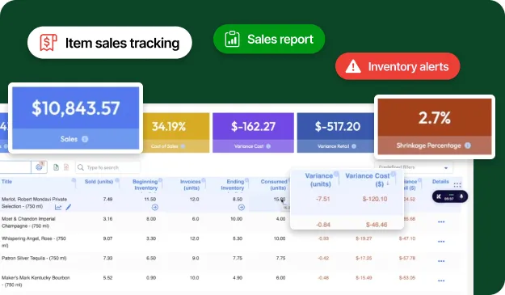
Task: Click the Inventory alerts red pill
Action: [x=398, y=66]
